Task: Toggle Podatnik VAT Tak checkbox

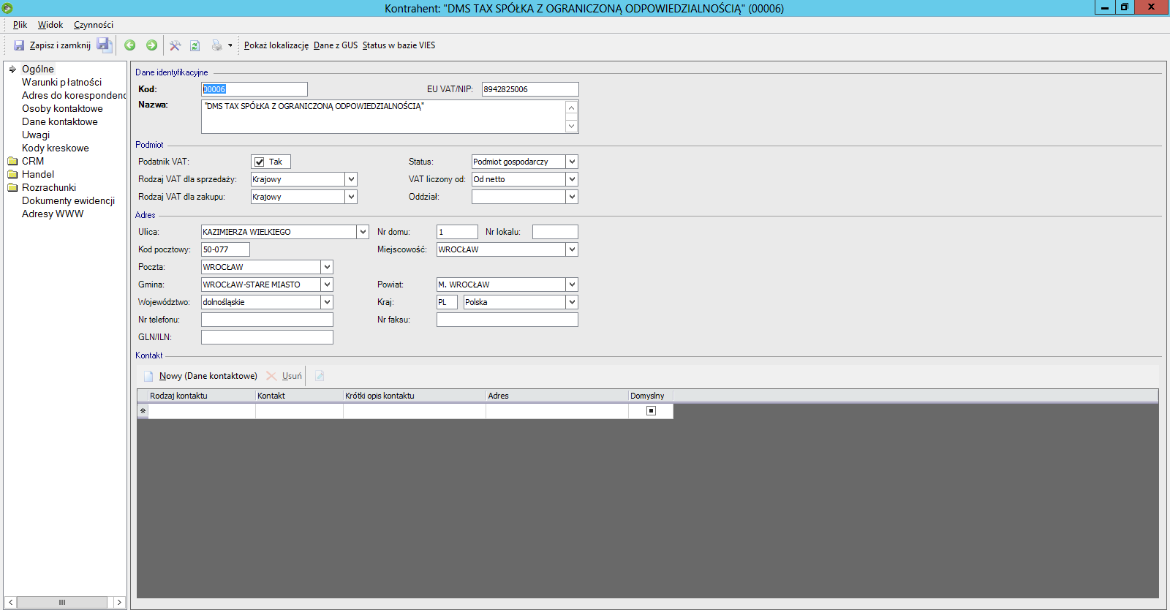Action: click(259, 162)
